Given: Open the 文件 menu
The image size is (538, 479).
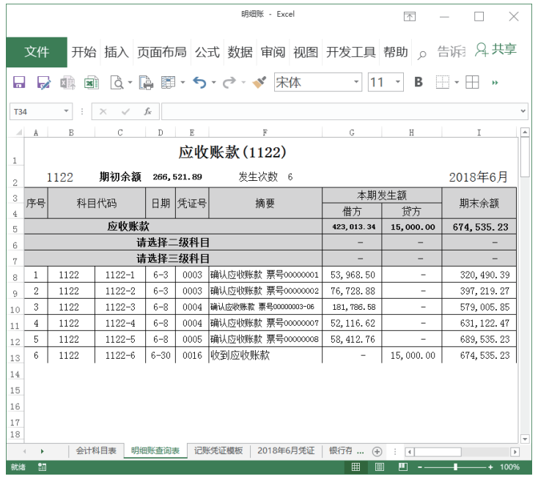Looking at the screenshot, I should tap(37, 52).
